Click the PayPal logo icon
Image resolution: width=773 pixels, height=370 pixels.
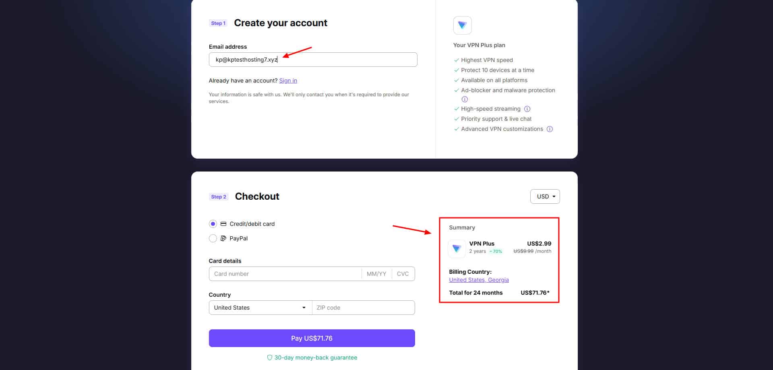pos(223,238)
